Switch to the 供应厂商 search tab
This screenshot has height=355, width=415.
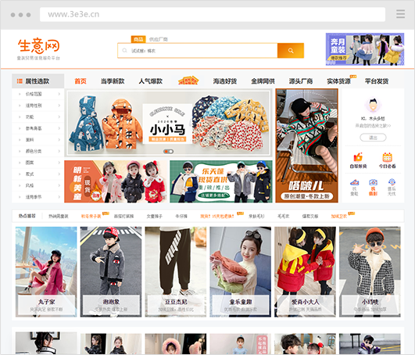coord(159,39)
